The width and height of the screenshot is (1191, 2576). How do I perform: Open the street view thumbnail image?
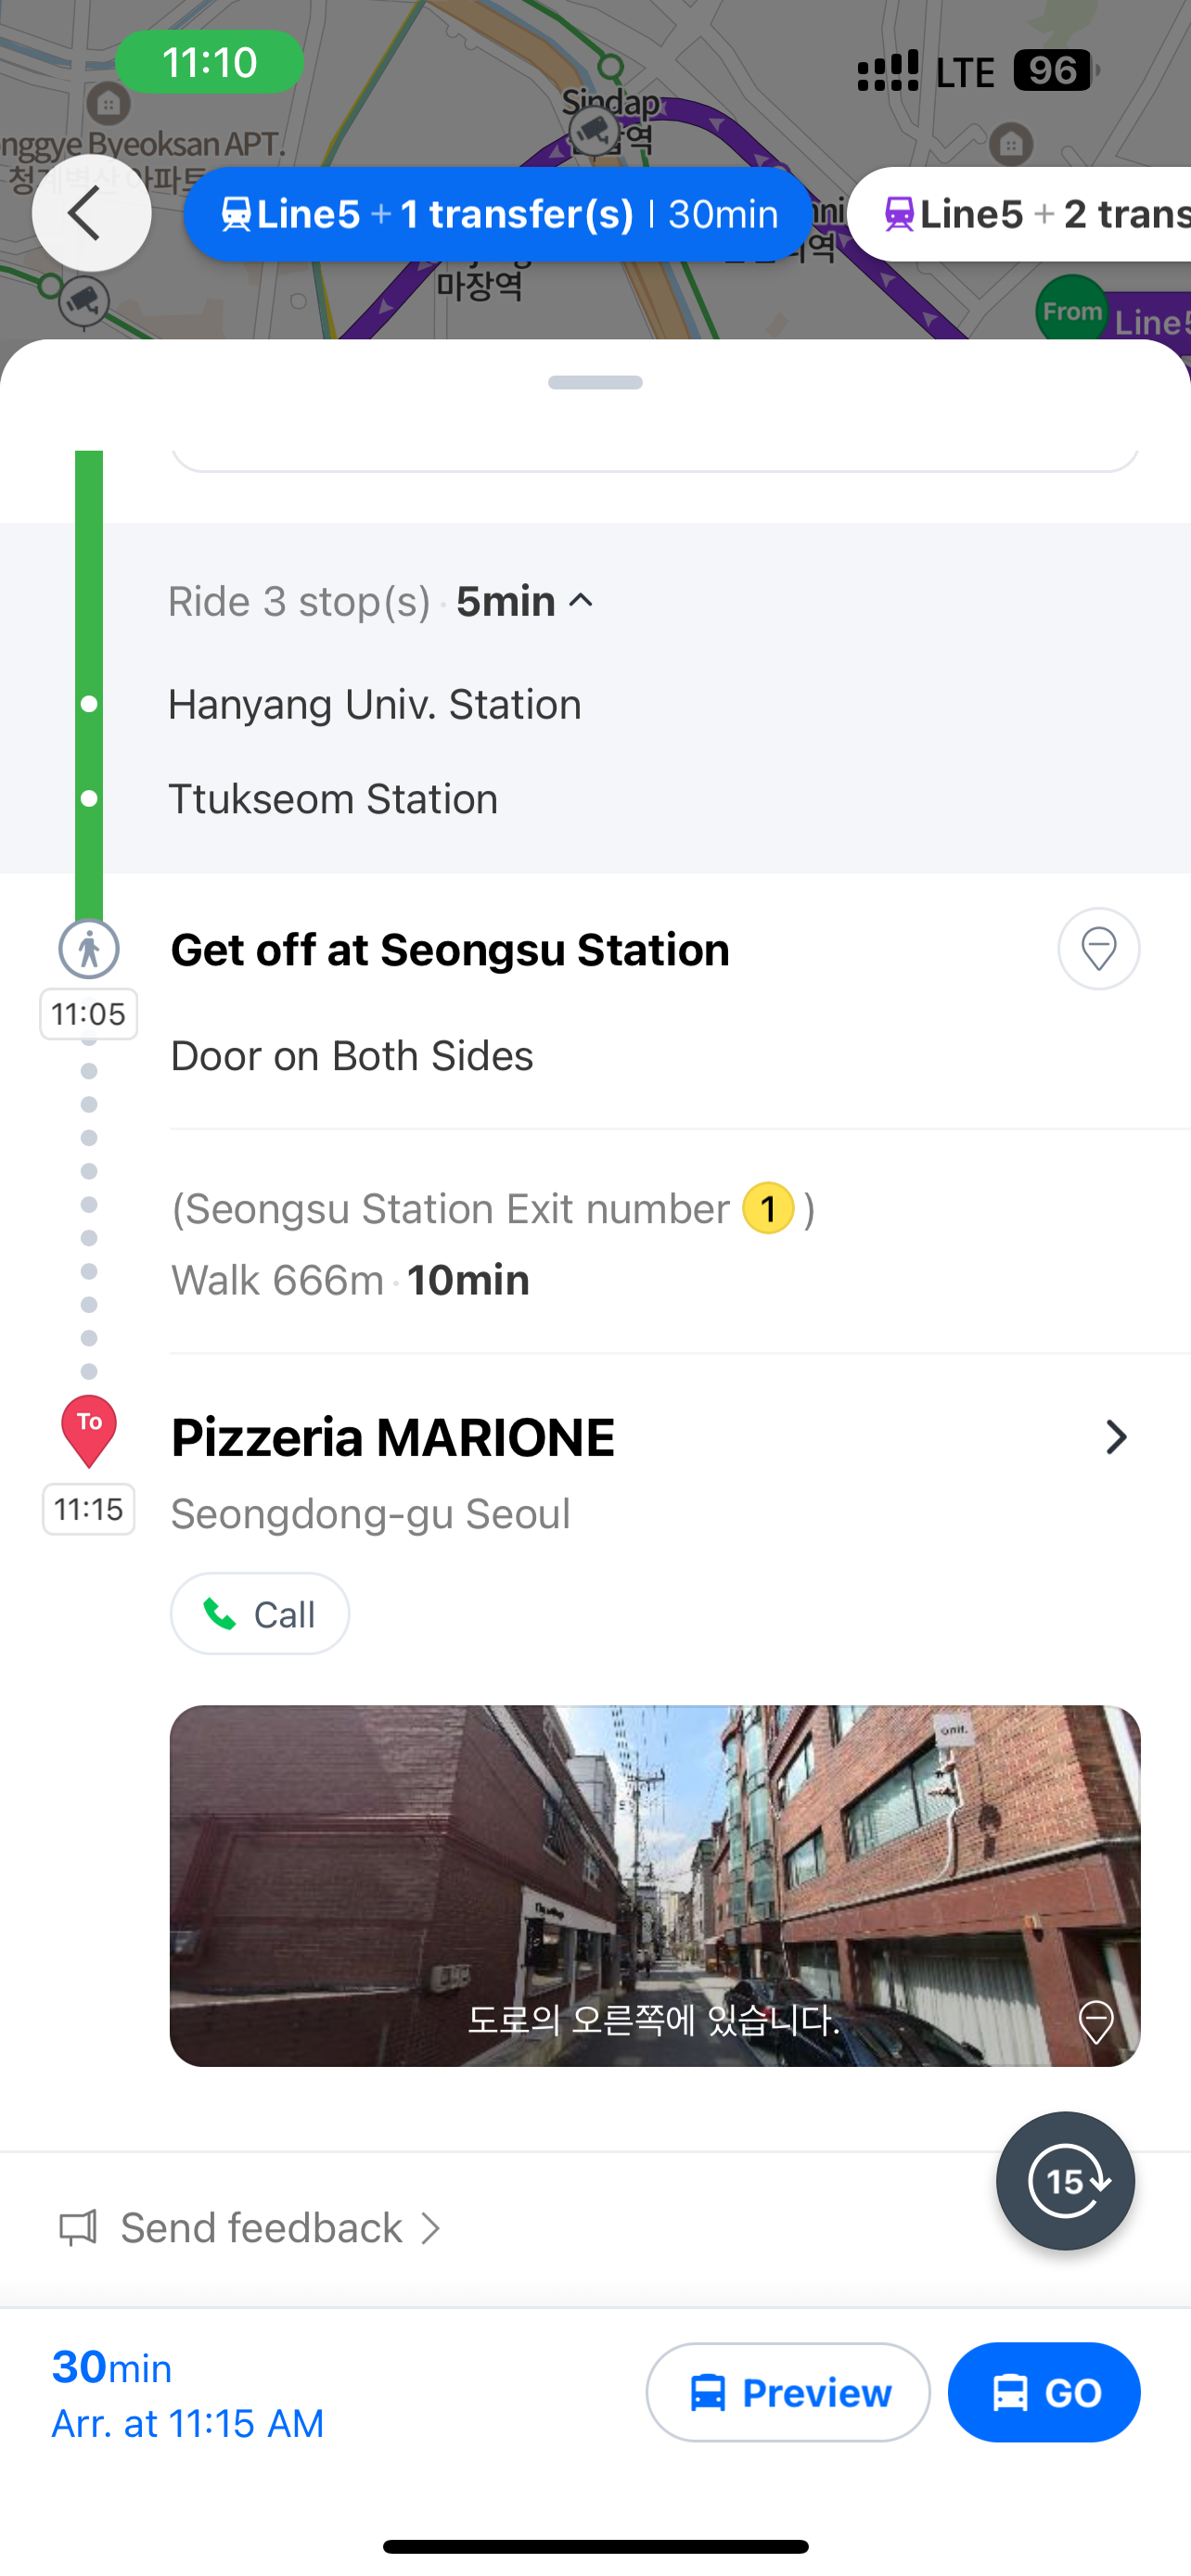(x=655, y=1885)
